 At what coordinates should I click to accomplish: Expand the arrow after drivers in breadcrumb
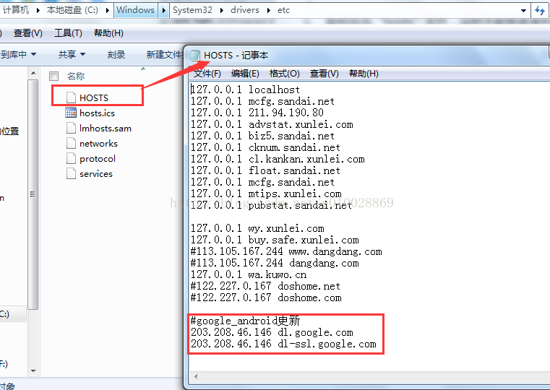click(269, 10)
